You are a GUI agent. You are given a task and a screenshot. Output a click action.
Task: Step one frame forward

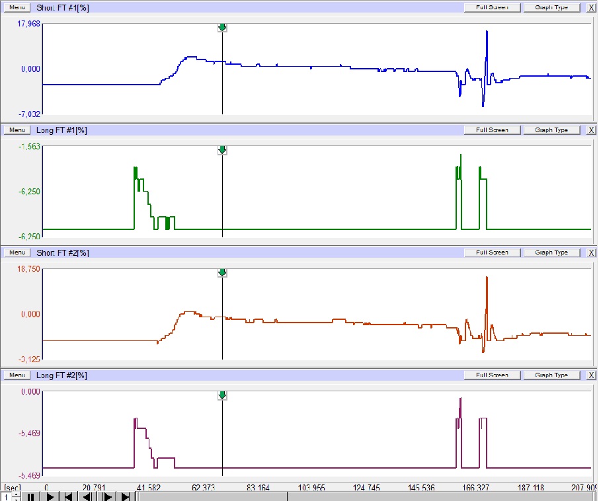[106, 496]
